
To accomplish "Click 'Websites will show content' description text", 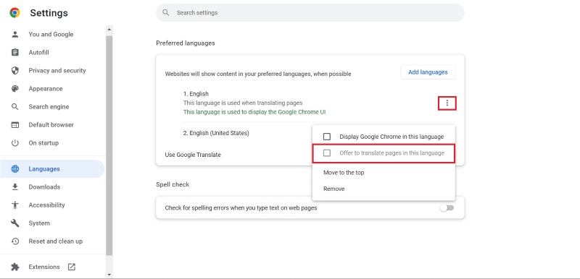I will 258,74.
